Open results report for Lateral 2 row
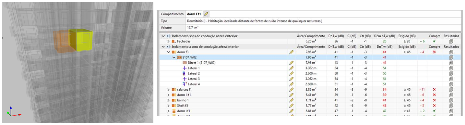This screenshot has height=125, width=465. [451, 73]
